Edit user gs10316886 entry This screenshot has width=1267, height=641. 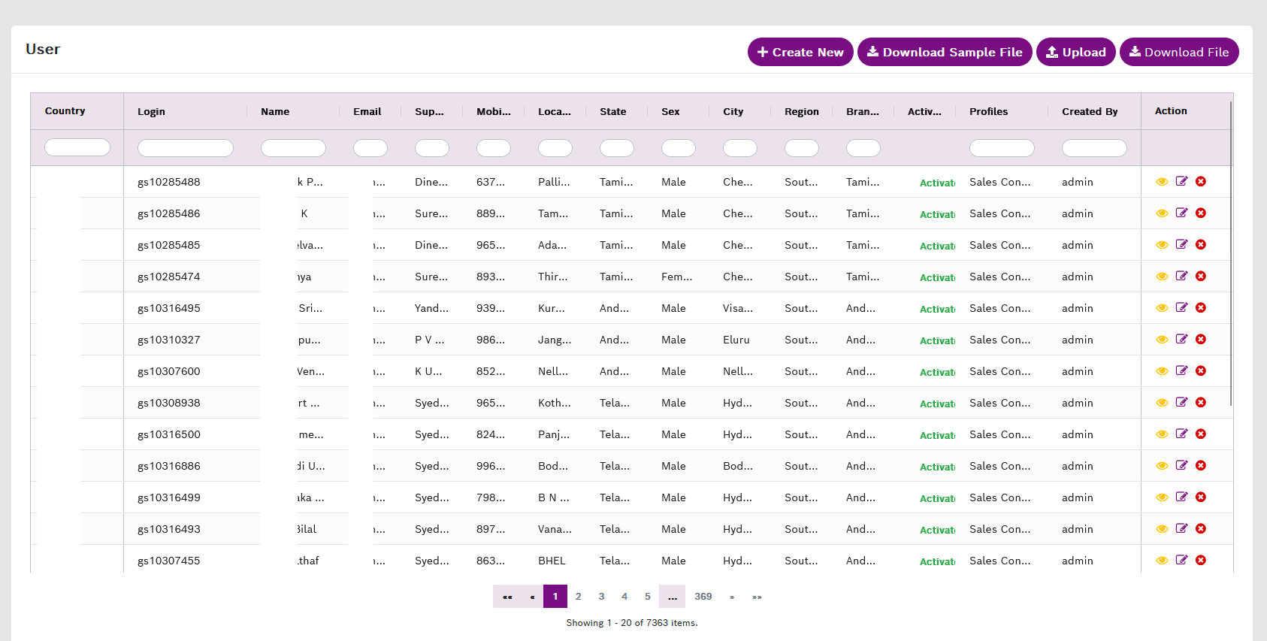(1181, 465)
